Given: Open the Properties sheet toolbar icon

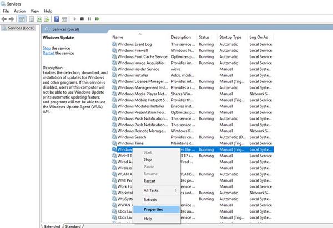Looking at the screenshot, I should click(32, 19).
